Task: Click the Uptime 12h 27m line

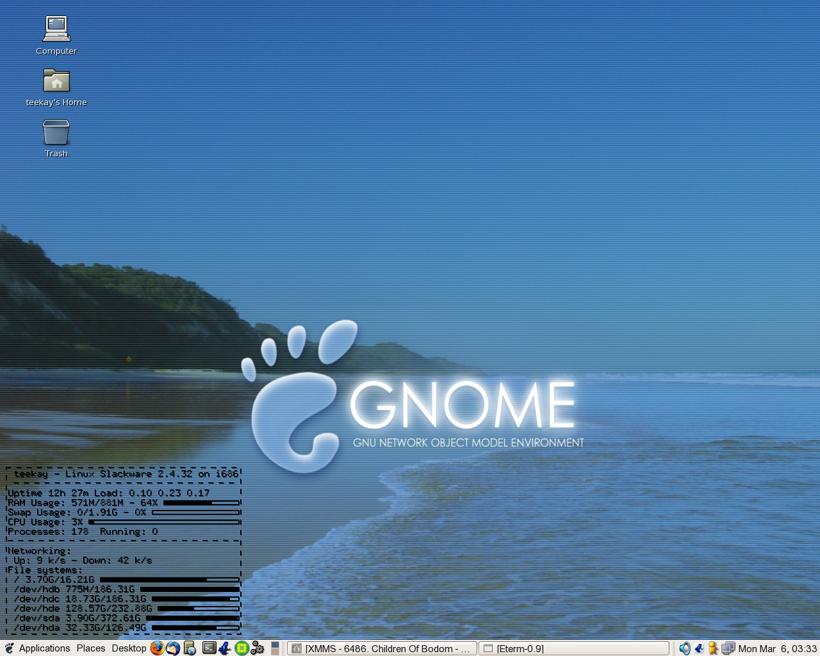Action: click(x=109, y=493)
